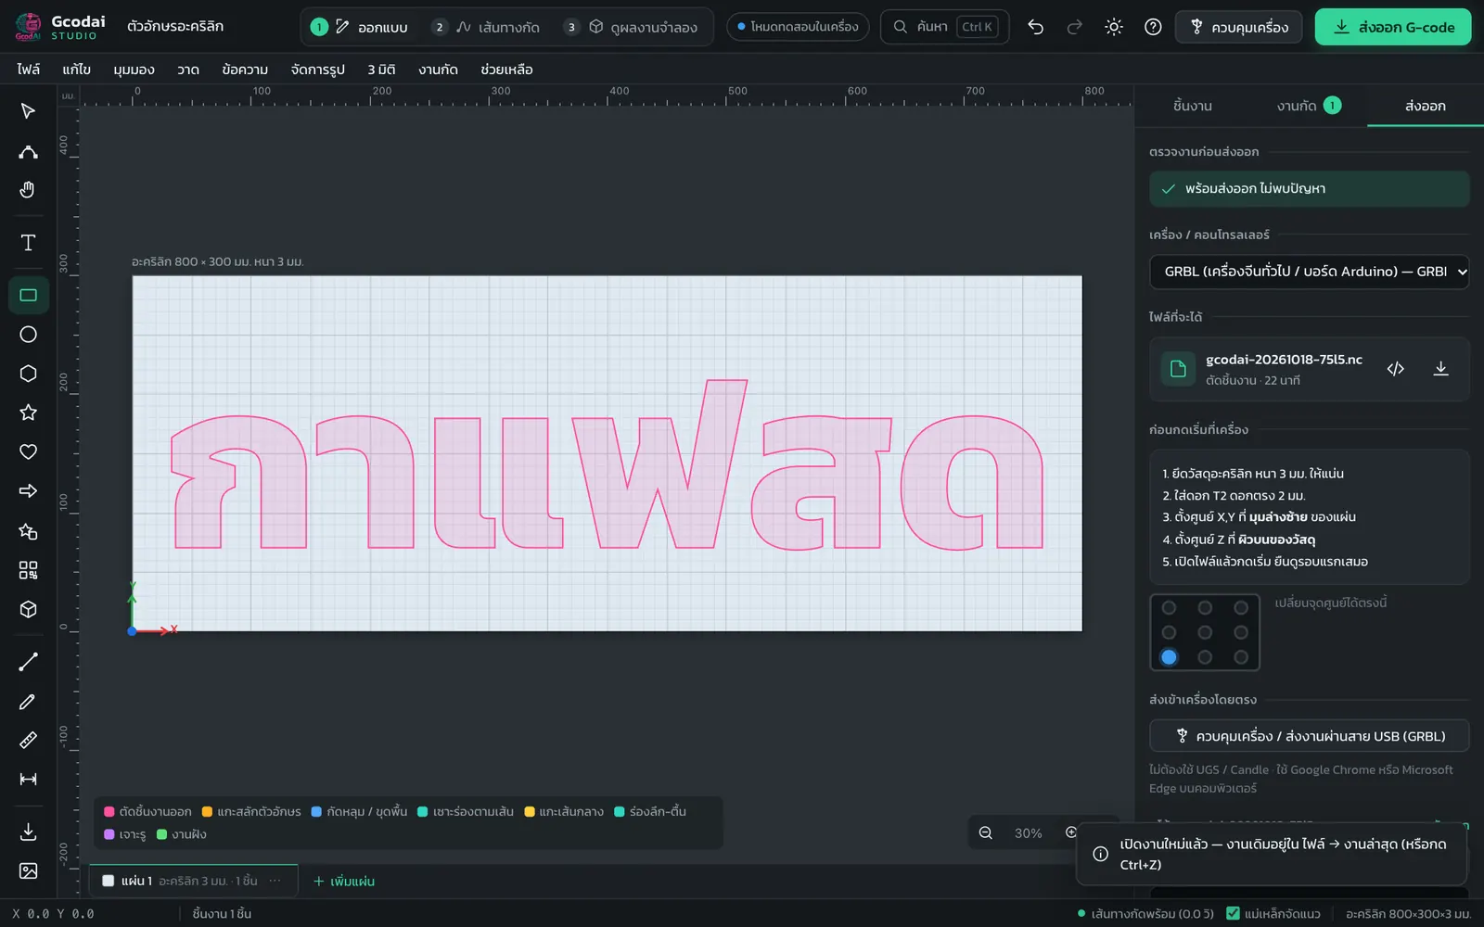Select the Text tool
Viewport: 1484px width, 927px height.
point(28,243)
